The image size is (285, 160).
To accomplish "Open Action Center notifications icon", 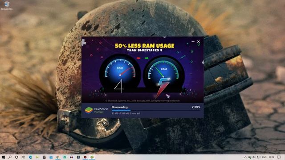I will pyautogui.click(x=279, y=157).
